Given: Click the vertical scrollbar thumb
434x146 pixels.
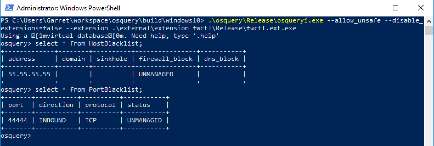Looking at the screenshot, I should tap(429, 30).
